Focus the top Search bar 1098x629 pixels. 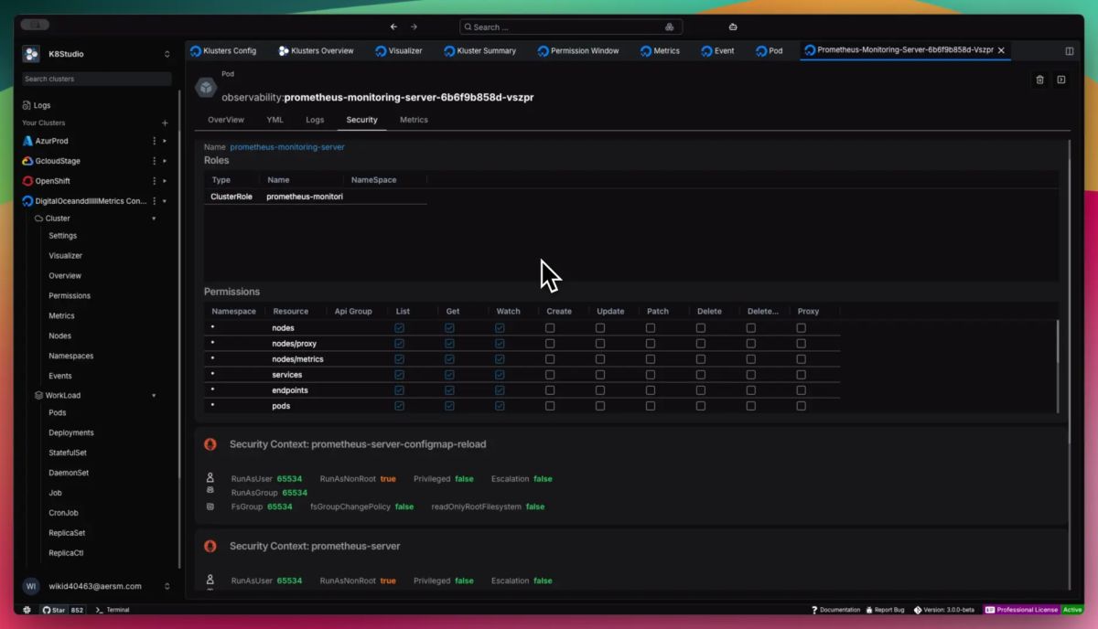pos(572,27)
